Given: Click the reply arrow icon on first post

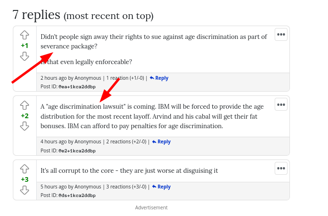Looking at the screenshot, I should [152, 78].
